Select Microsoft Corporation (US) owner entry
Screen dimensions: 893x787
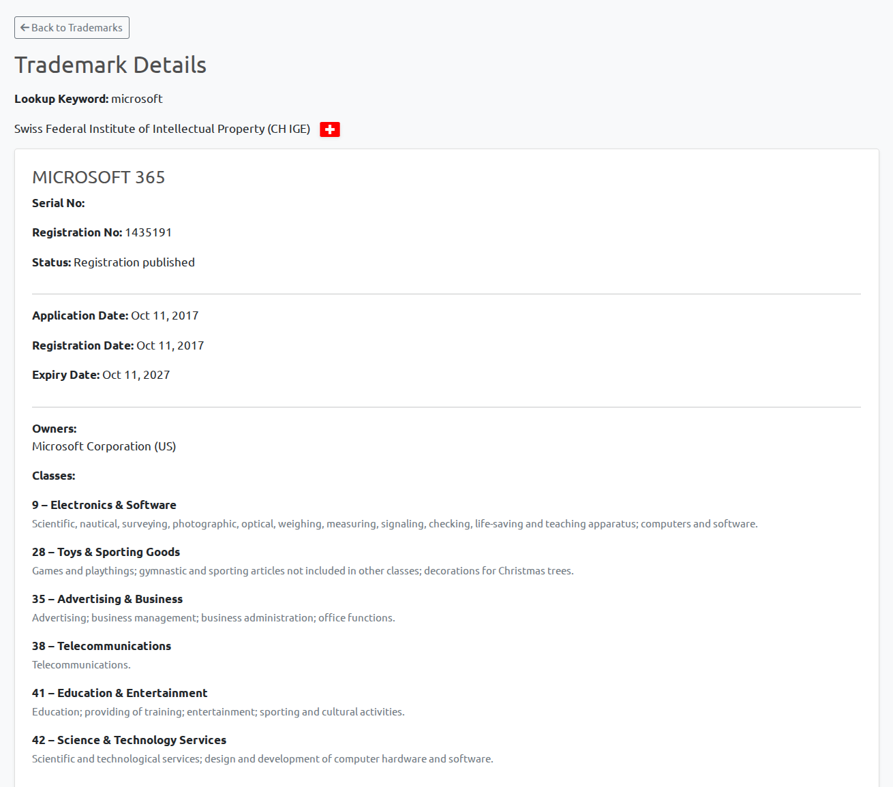pyautogui.click(x=104, y=446)
